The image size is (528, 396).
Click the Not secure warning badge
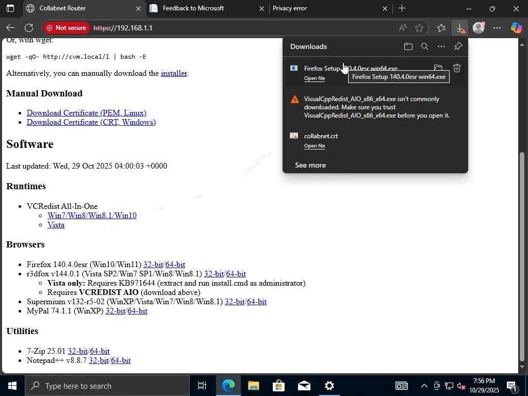point(67,28)
